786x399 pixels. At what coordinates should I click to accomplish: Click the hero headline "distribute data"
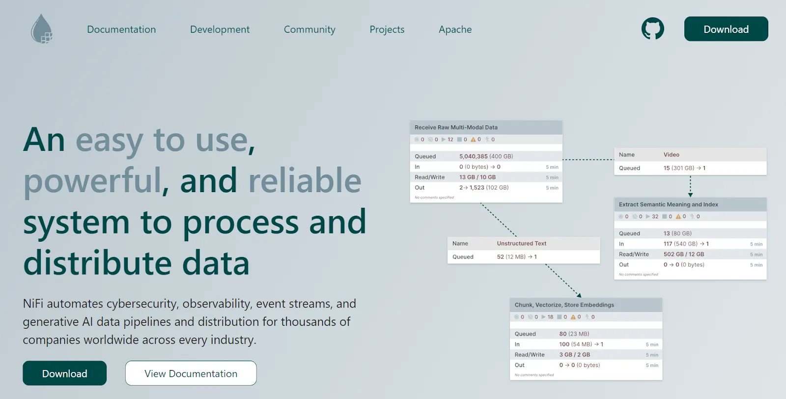[137, 263]
